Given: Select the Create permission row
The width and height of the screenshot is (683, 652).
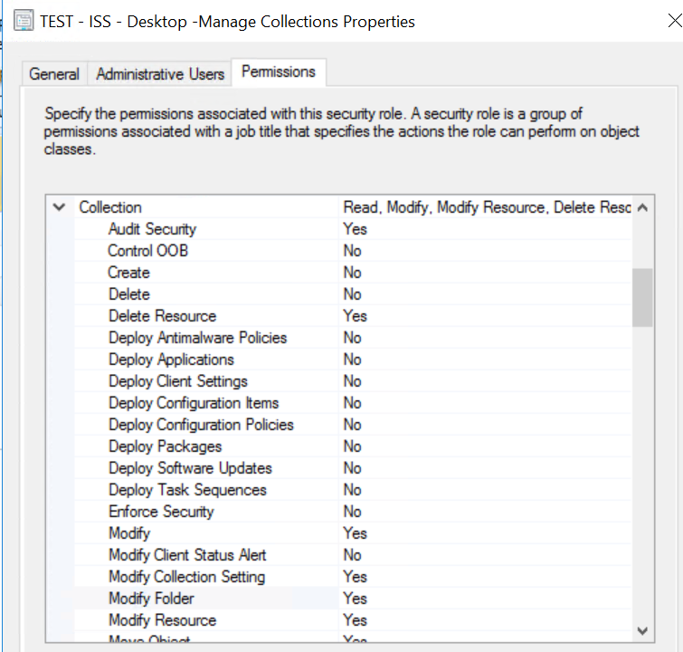Looking at the screenshot, I should [x=353, y=273].
